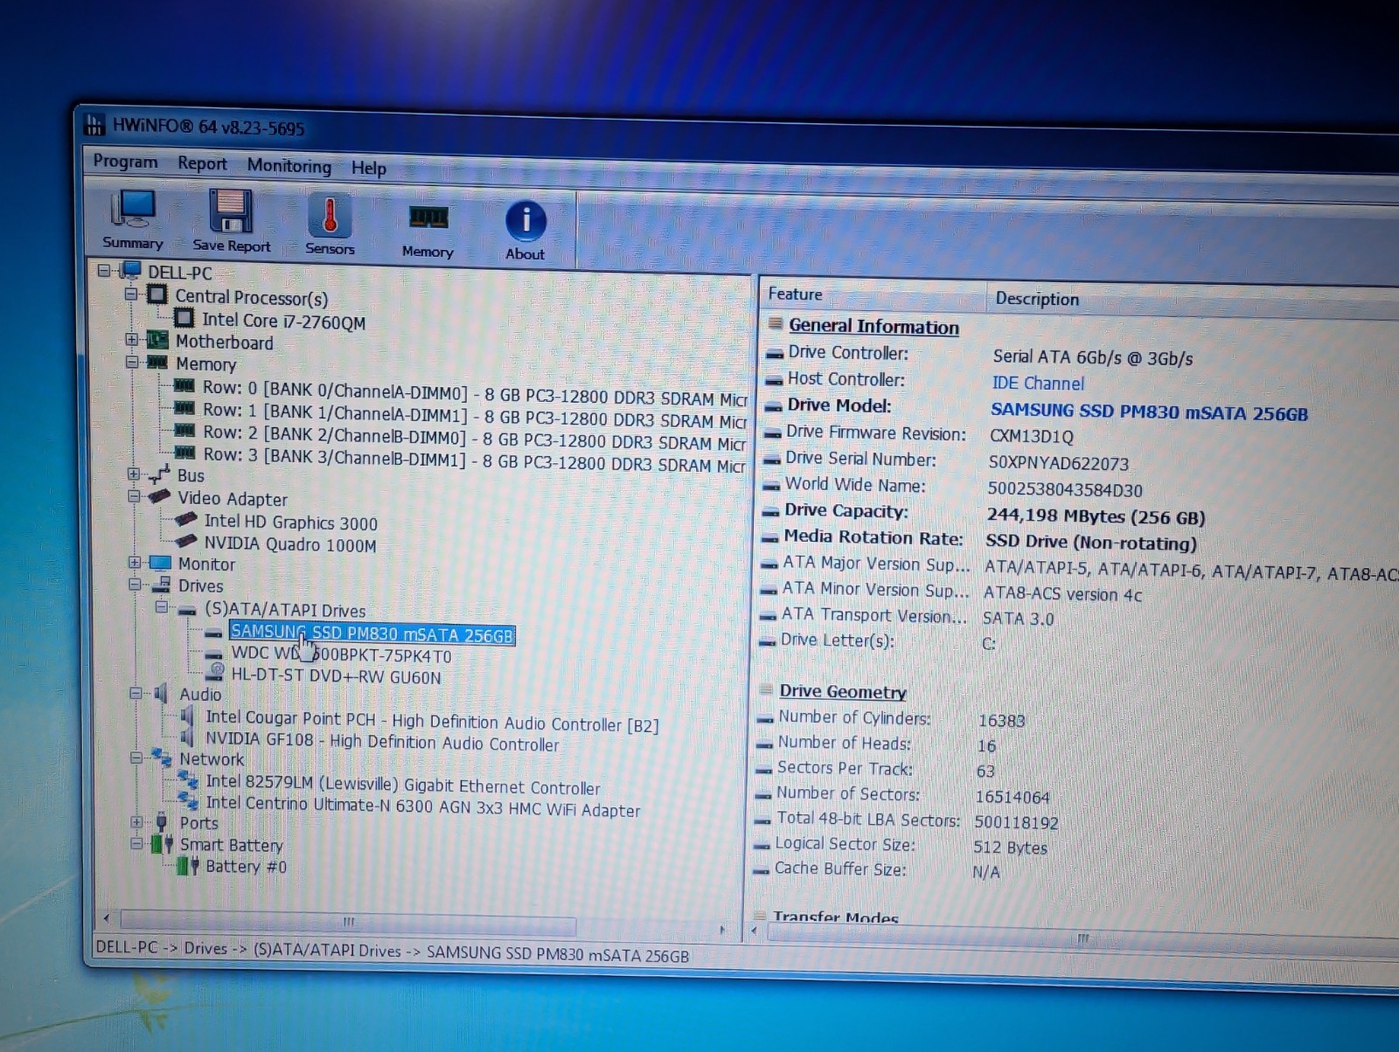This screenshot has width=1399, height=1052.
Task: Expand the Bus node
Action: coord(133,474)
